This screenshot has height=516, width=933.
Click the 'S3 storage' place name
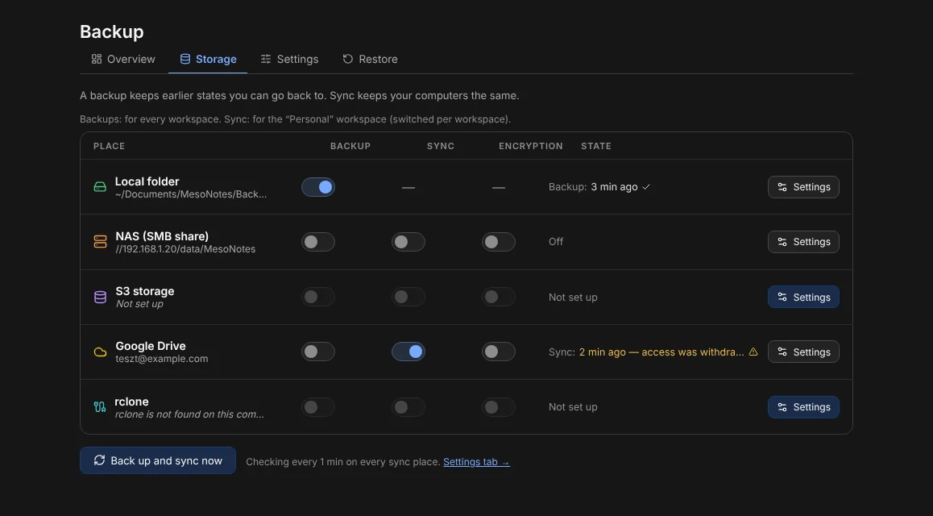coord(144,291)
